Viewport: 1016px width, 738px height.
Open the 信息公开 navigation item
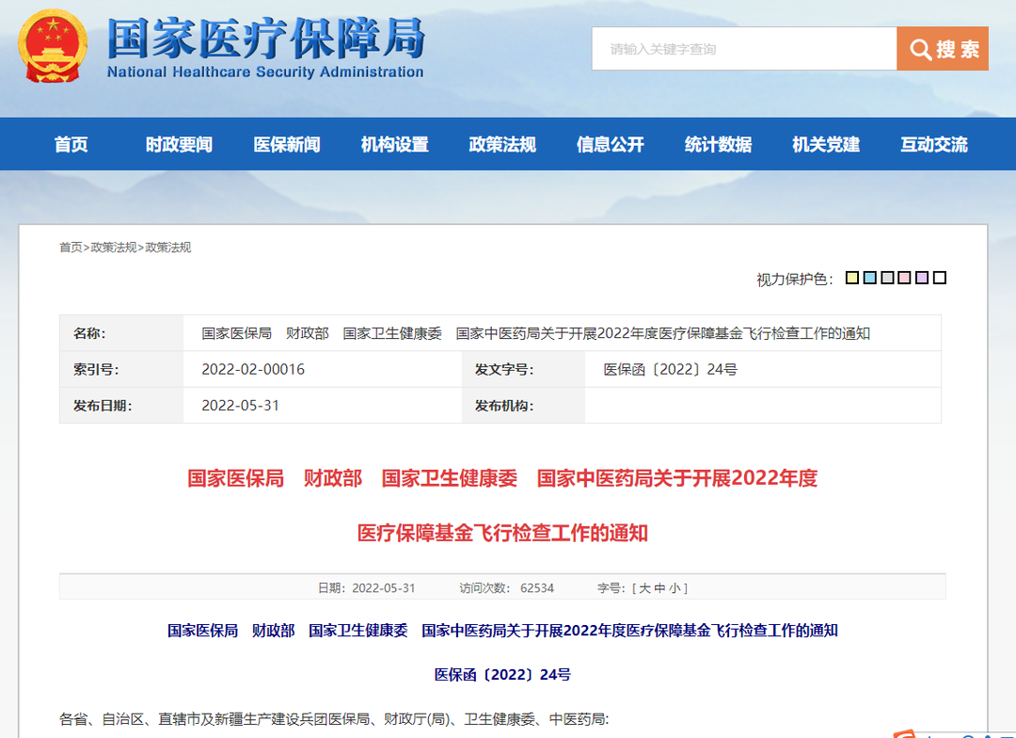611,144
